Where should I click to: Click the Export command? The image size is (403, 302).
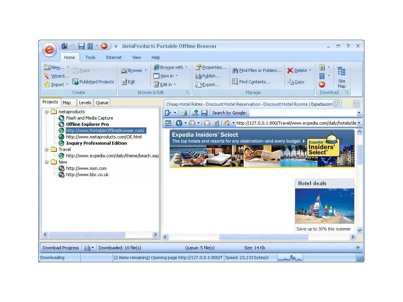pos(207,84)
